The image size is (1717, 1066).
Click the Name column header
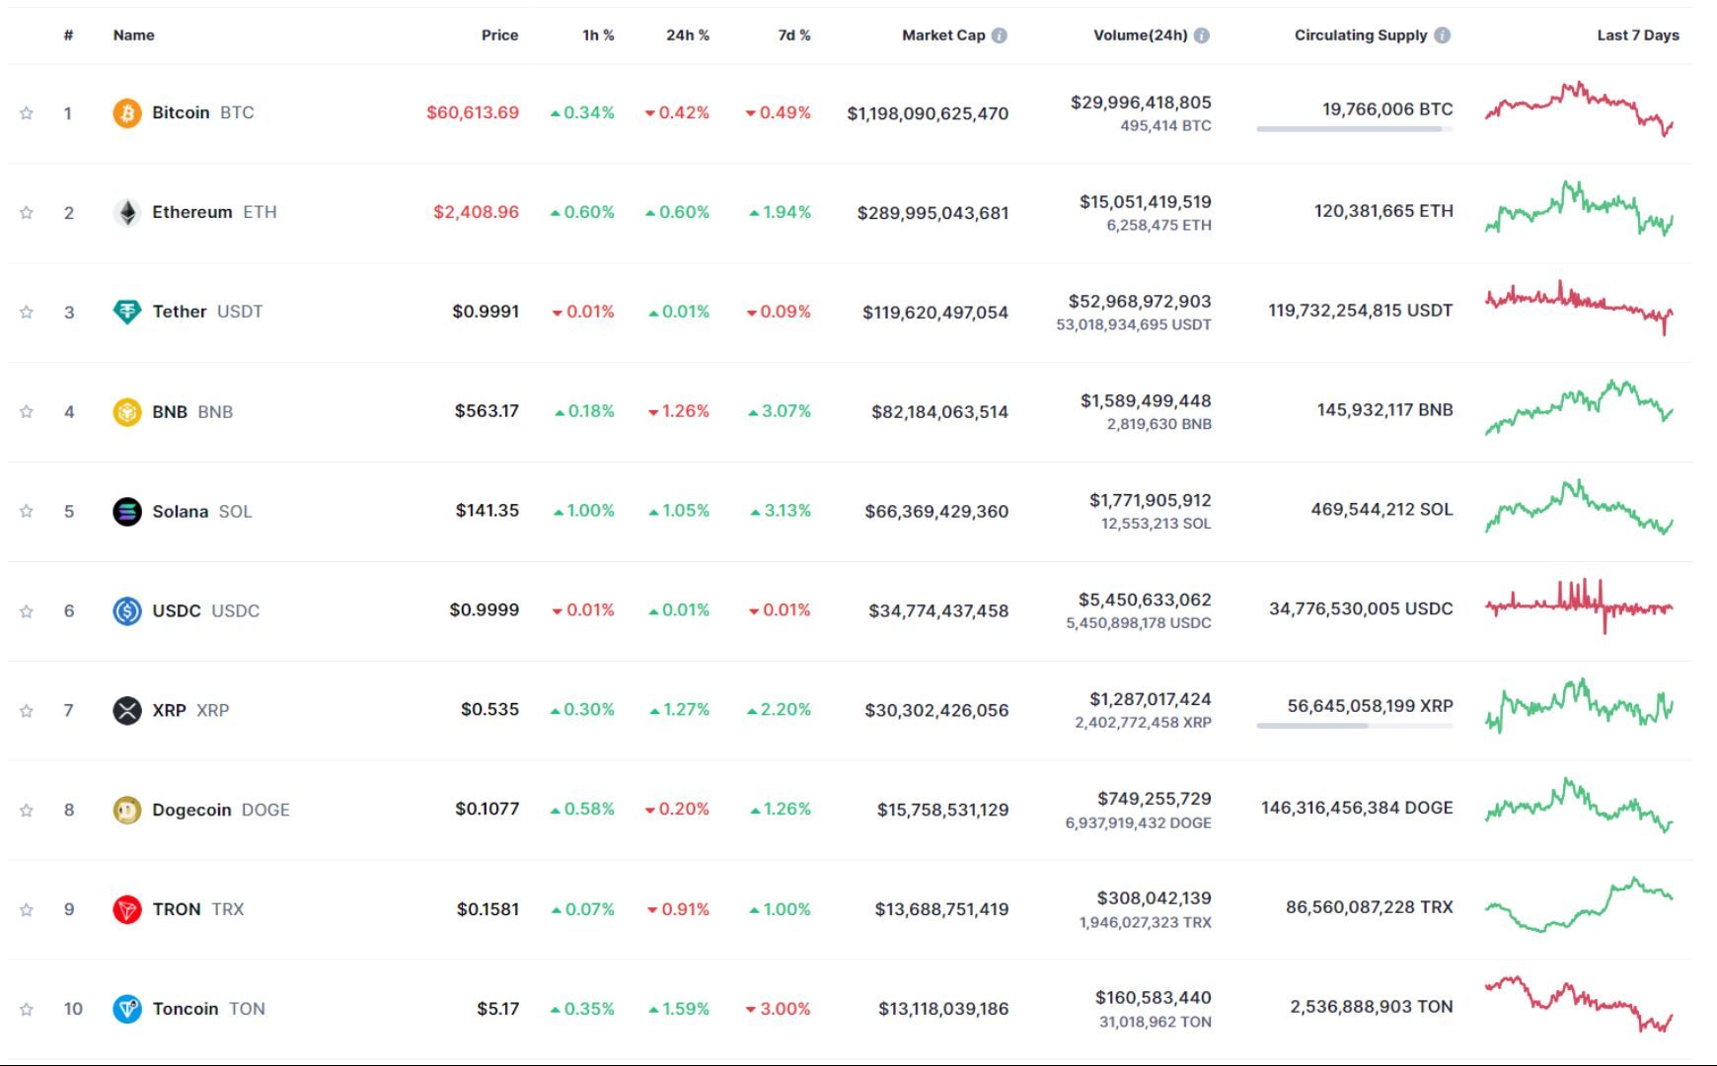[x=133, y=36]
